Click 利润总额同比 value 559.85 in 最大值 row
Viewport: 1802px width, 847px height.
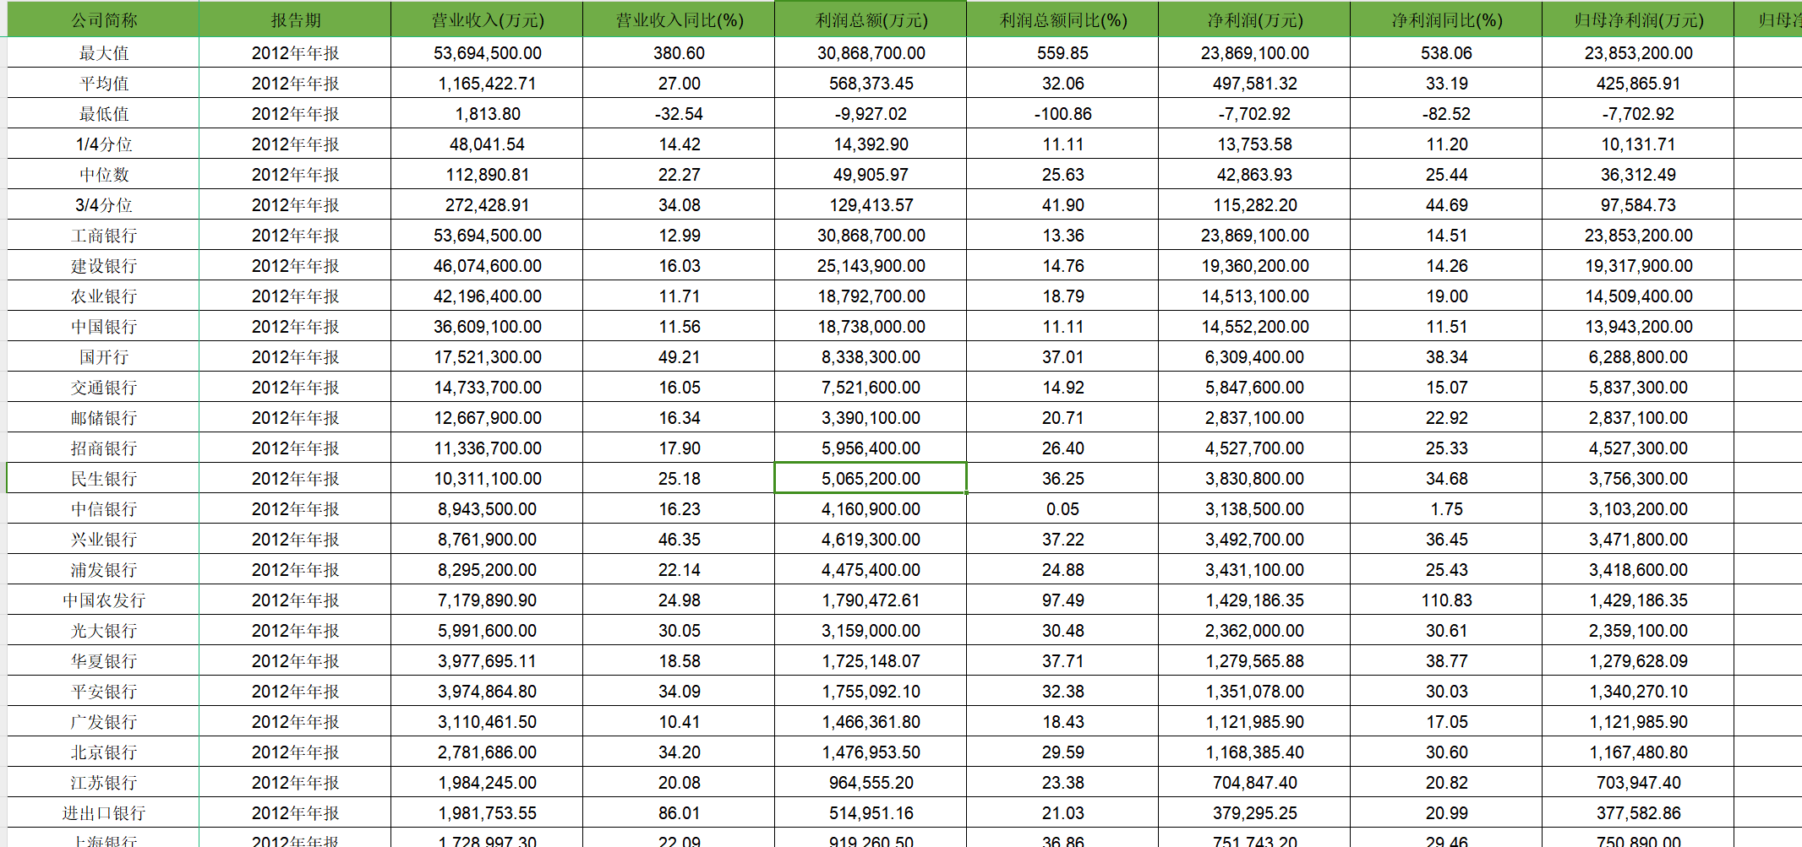pyautogui.click(x=1062, y=52)
